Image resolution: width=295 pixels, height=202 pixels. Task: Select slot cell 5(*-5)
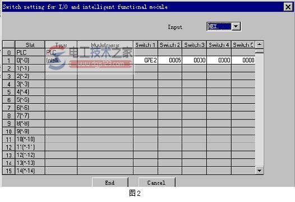pyautogui.click(x=30, y=100)
